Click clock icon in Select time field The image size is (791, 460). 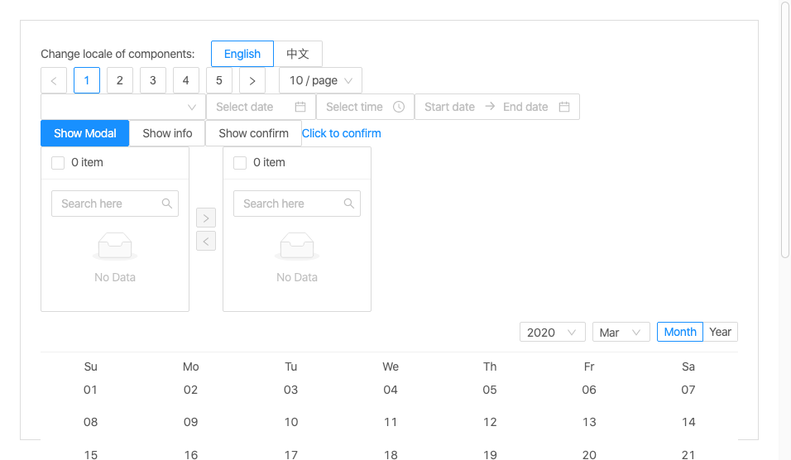click(399, 107)
